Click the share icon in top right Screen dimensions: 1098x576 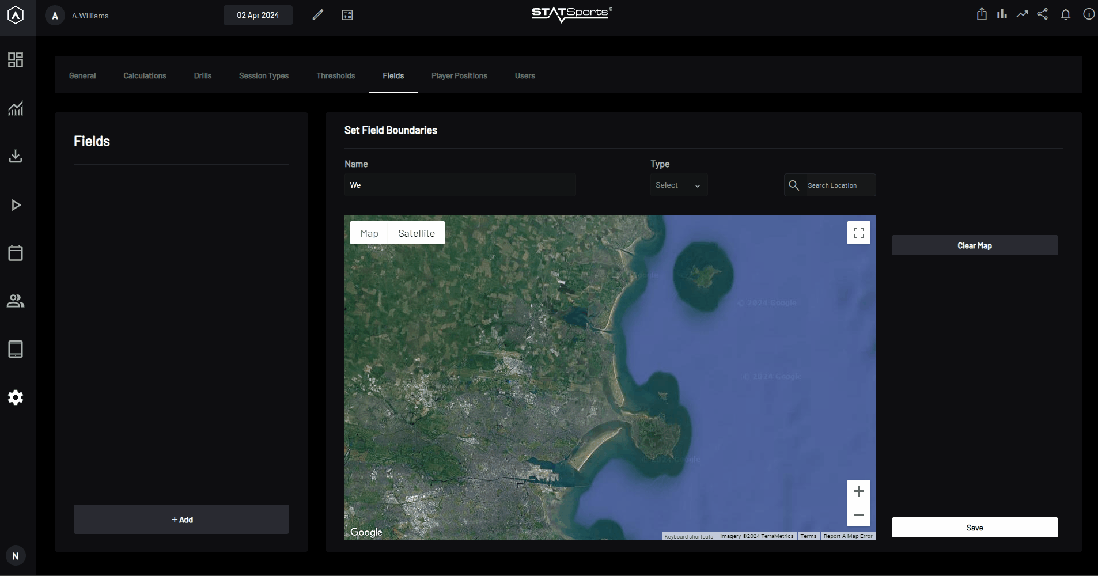(1043, 14)
